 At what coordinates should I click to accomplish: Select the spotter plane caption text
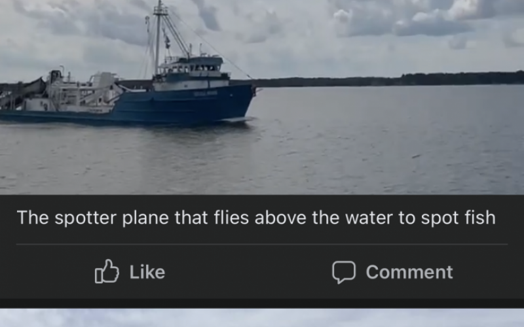pos(256,218)
